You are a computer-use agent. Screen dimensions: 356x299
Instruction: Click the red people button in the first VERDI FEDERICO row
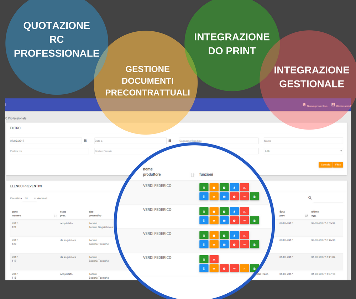[x=244, y=188]
